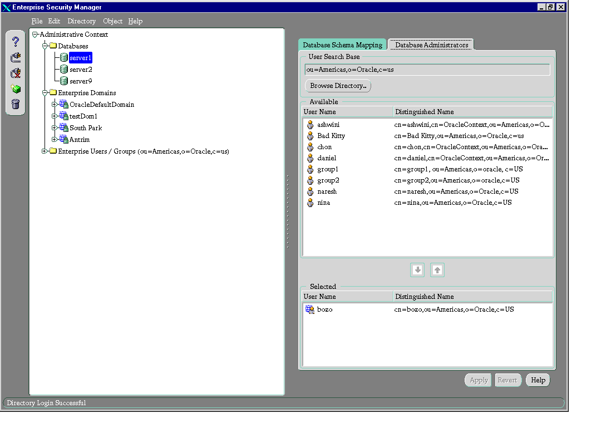Click the trash can delete icon
Screen dimensions: 606x423
(16, 104)
